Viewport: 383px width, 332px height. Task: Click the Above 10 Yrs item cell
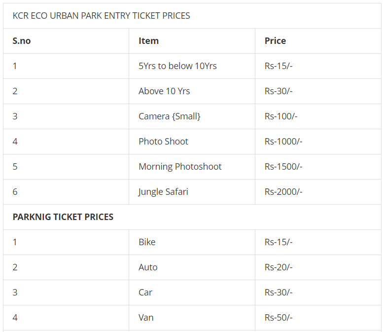pos(164,91)
